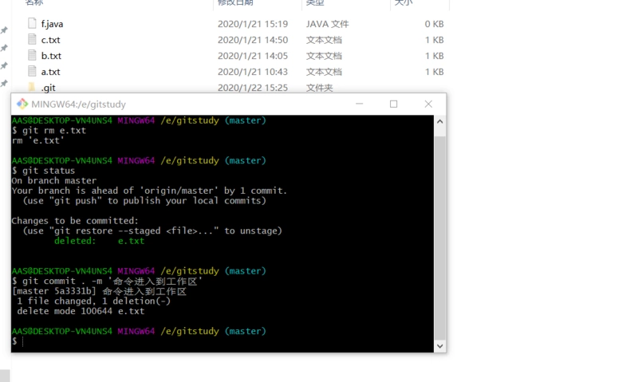Click the pin icon beside the b.txt row

click(4, 65)
